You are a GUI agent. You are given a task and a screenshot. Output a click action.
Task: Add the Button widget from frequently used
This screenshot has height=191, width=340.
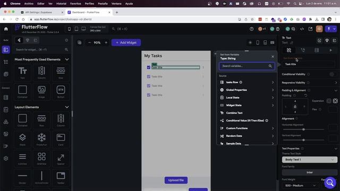tap(61, 92)
